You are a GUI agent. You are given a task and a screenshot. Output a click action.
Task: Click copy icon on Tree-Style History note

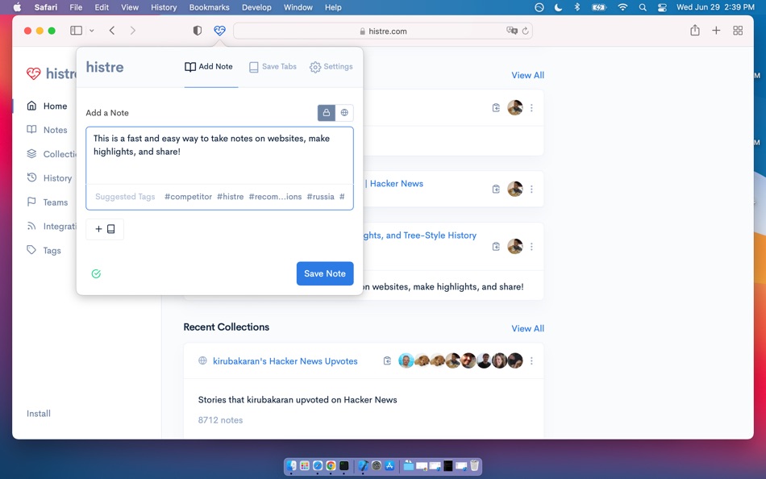(496, 246)
